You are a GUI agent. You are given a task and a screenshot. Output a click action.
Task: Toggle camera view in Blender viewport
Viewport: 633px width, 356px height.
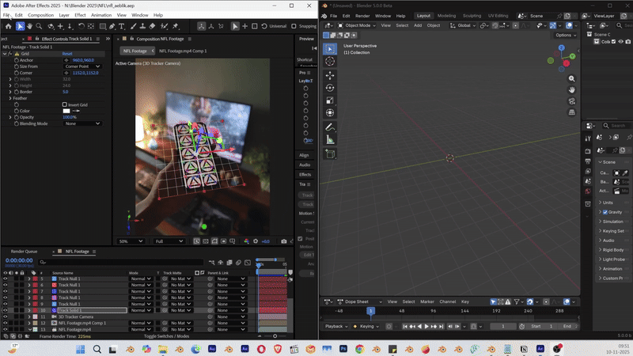(571, 101)
